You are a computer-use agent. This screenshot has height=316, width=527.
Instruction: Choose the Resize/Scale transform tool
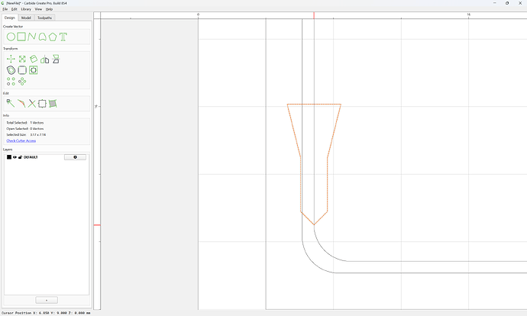(22, 59)
